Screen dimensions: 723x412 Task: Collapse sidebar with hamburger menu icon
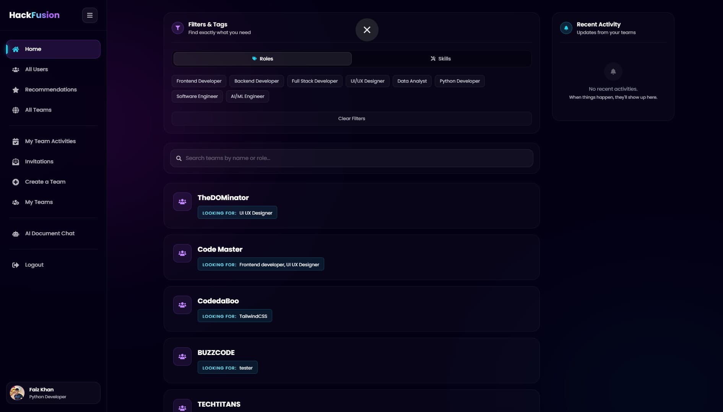[89, 15]
